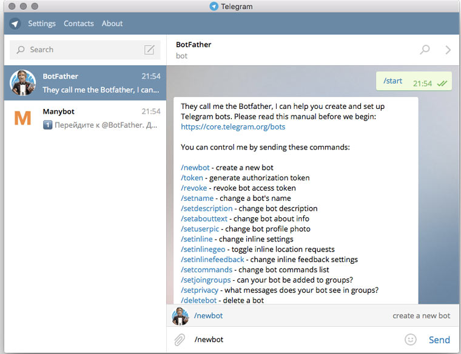Minimize the Telegram window
461x354 pixels.
click(23, 6)
